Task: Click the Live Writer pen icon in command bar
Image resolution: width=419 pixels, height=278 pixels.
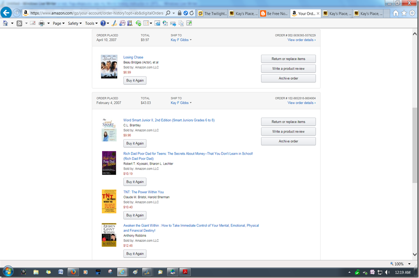Action: pyautogui.click(x=114, y=23)
